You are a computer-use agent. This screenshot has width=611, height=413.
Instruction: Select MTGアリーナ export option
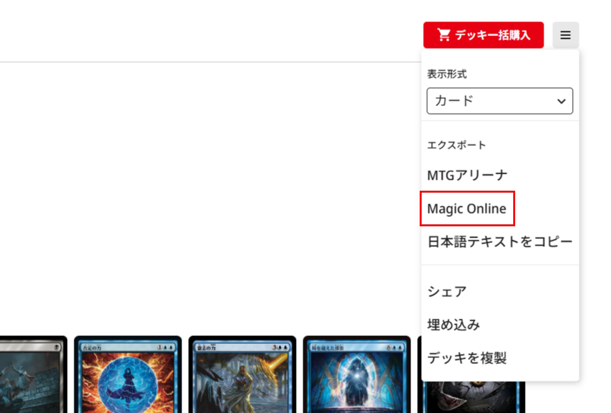click(467, 176)
